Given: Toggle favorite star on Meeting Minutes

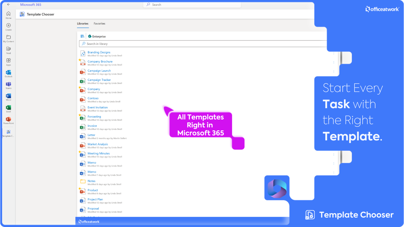Looking at the screenshot, I should click(x=80, y=152).
